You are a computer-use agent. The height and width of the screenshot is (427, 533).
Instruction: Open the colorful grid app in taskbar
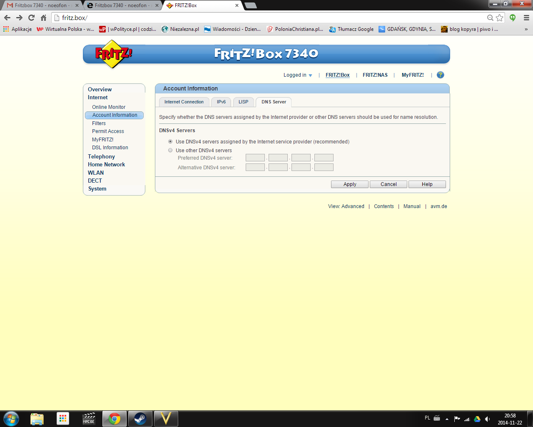pos(63,419)
